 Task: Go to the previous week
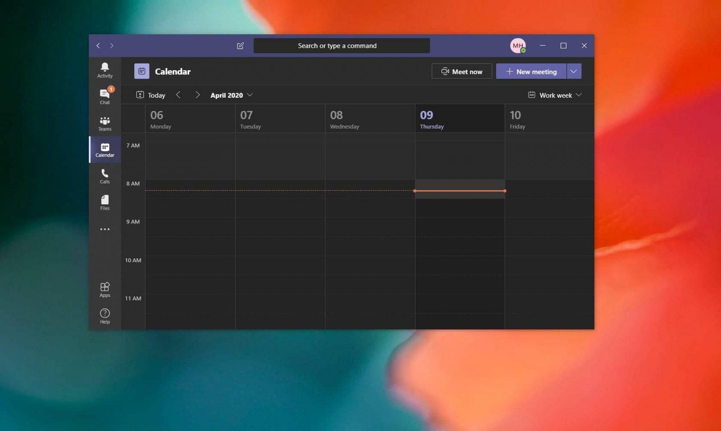178,95
